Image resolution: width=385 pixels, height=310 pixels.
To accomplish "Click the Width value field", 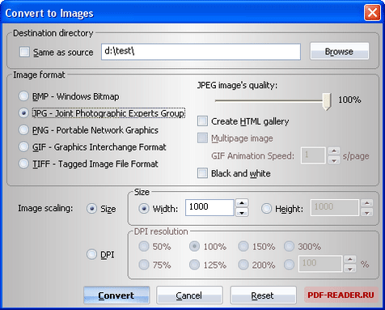I will point(209,207).
